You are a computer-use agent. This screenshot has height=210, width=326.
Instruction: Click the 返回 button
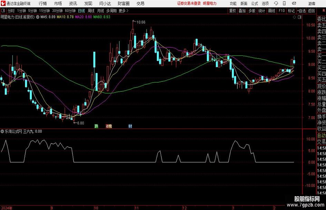(x=311, y=11)
